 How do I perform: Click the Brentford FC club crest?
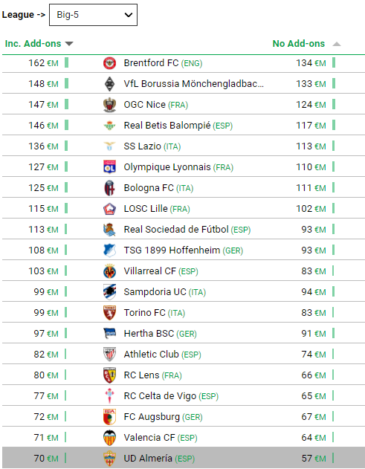pos(109,63)
